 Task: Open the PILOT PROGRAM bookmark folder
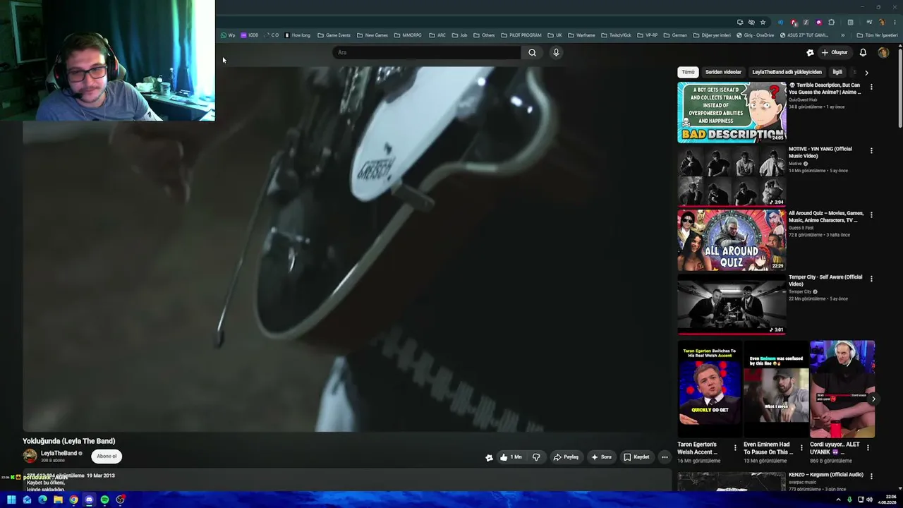pyautogui.click(x=521, y=35)
